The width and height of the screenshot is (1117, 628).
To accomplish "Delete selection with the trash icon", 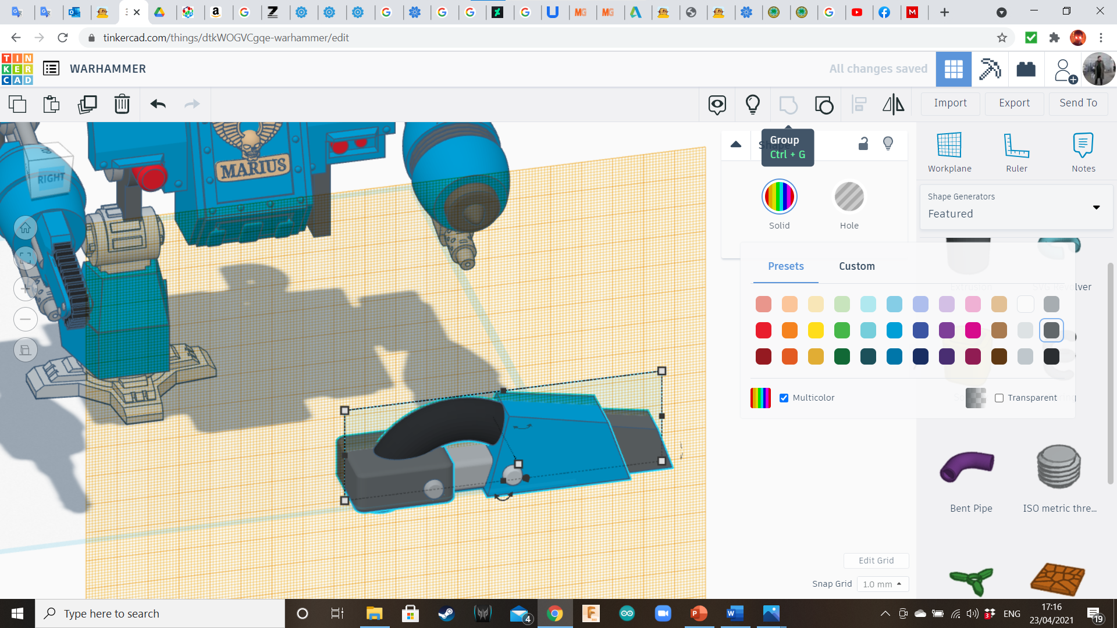I will click(x=122, y=104).
